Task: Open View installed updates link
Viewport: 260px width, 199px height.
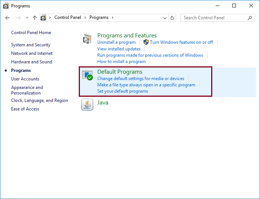Action: click(x=119, y=49)
